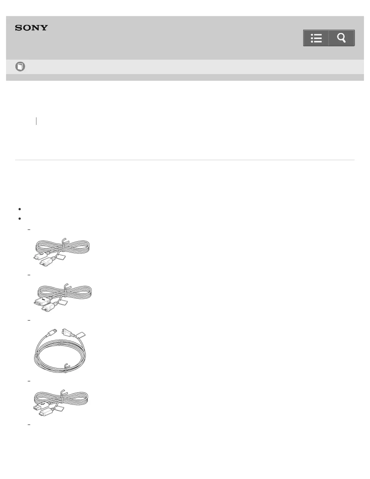Click the first round bullet point
The width and height of the screenshot is (370, 479).
(19, 209)
